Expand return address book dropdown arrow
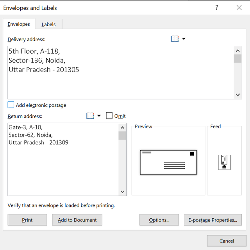 pyautogui.click(x=99, y=116)
